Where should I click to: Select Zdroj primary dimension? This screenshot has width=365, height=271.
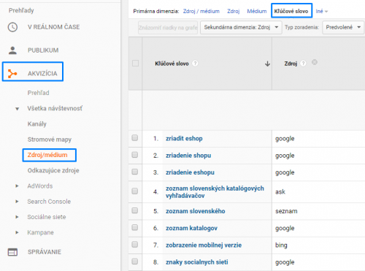coord(234,11)
